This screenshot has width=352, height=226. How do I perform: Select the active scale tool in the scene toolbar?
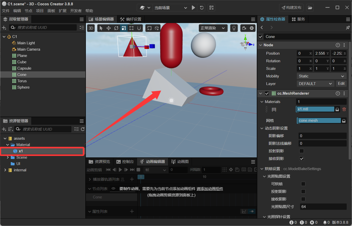pos(124,28)
